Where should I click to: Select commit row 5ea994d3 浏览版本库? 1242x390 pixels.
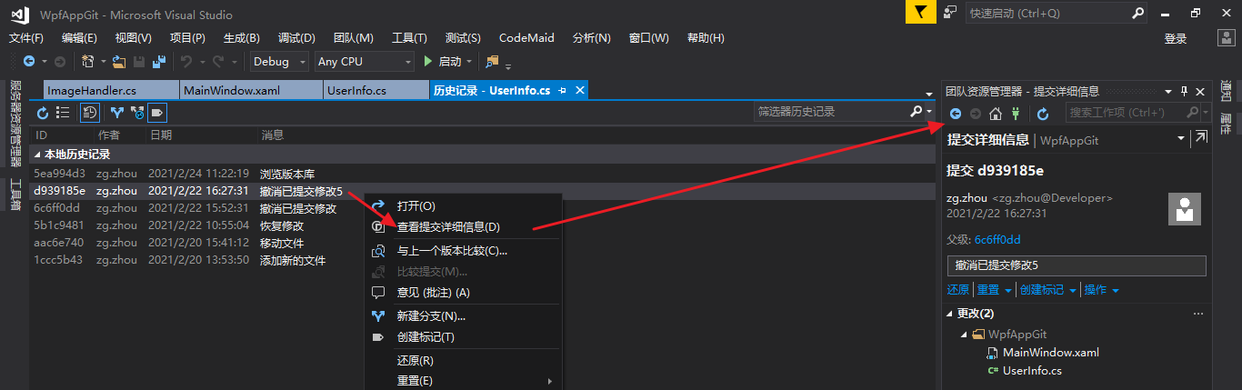point(482,174)
